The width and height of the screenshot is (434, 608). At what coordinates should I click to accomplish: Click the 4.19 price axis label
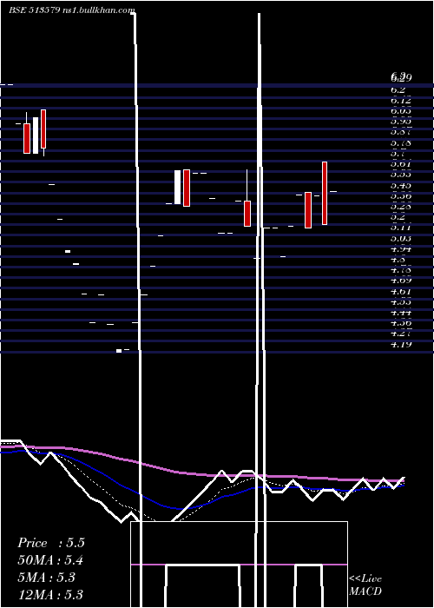(401, 344)
